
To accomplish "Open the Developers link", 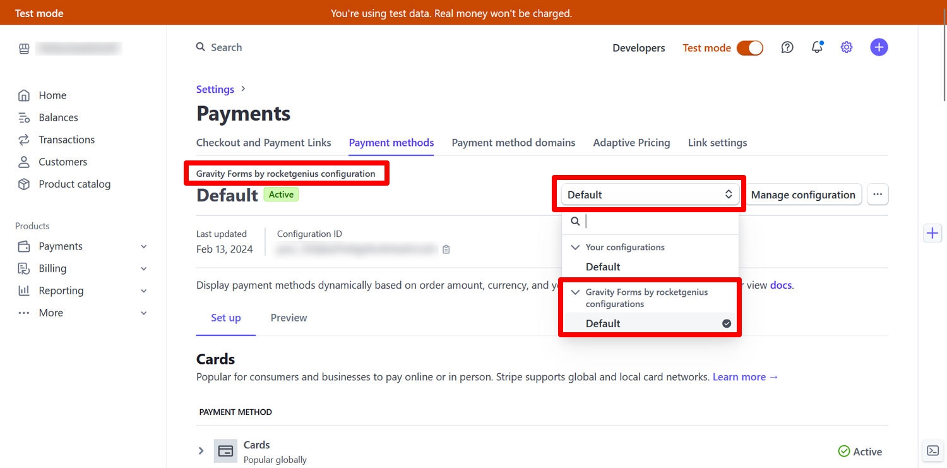I will tap(639, 48).
